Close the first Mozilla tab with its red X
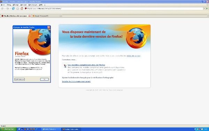This screenshot has width=209, height=131. 30,16
